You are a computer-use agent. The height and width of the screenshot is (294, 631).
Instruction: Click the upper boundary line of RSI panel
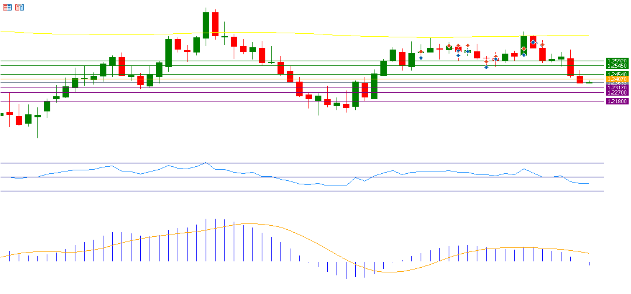click(x=292, y=163)
